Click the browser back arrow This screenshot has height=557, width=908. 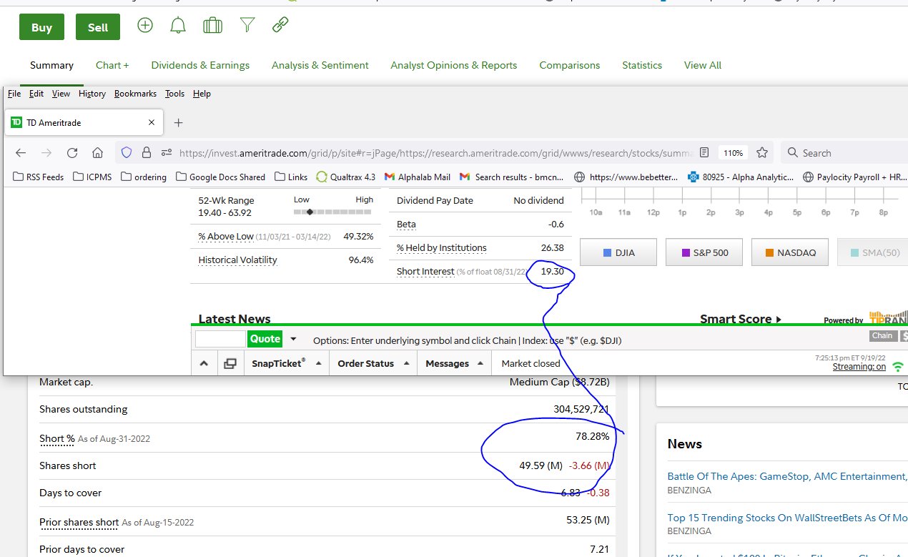tap(21, 152)
